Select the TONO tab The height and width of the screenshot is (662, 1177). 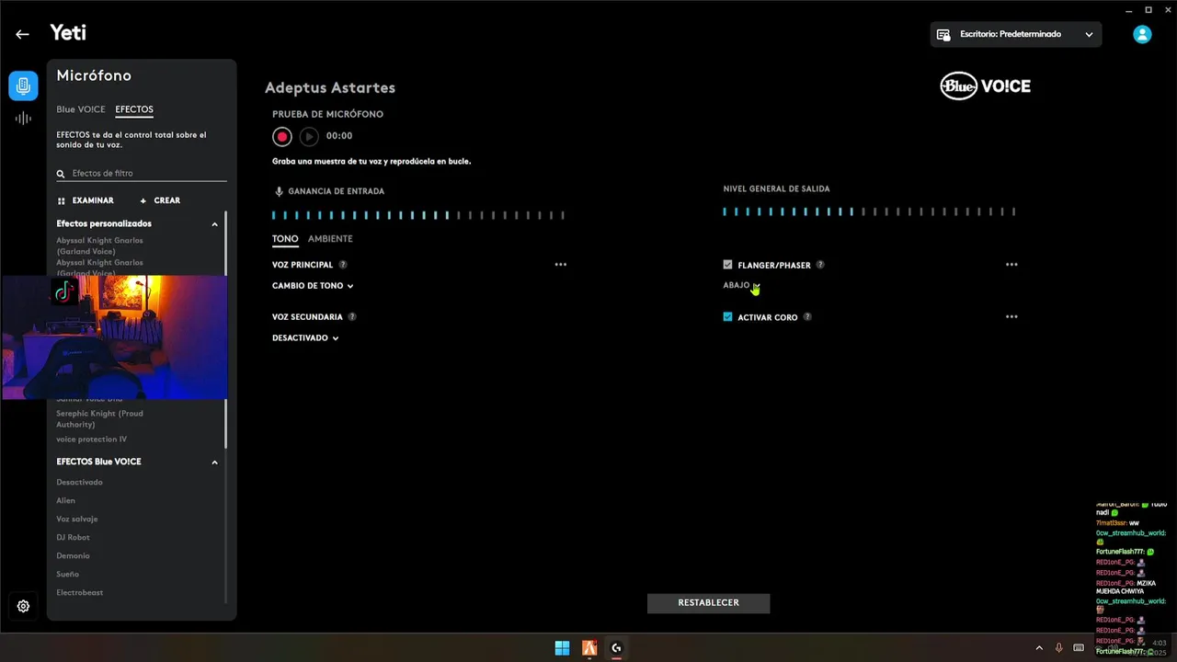[x=285, y=239]
